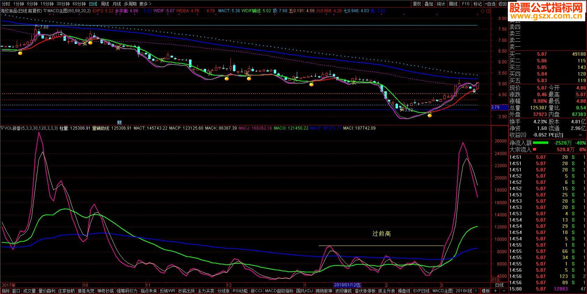Viewport: 587px width, 294px height.
Task: Click the 日线 label near time axis
Action: coord(499,285)
